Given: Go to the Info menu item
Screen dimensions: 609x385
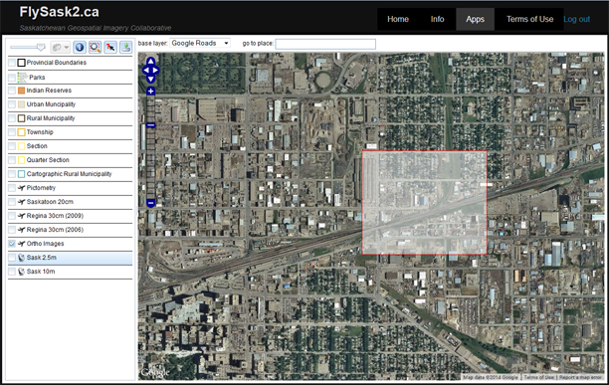Looking at the screenshot, I should [437, 19].
